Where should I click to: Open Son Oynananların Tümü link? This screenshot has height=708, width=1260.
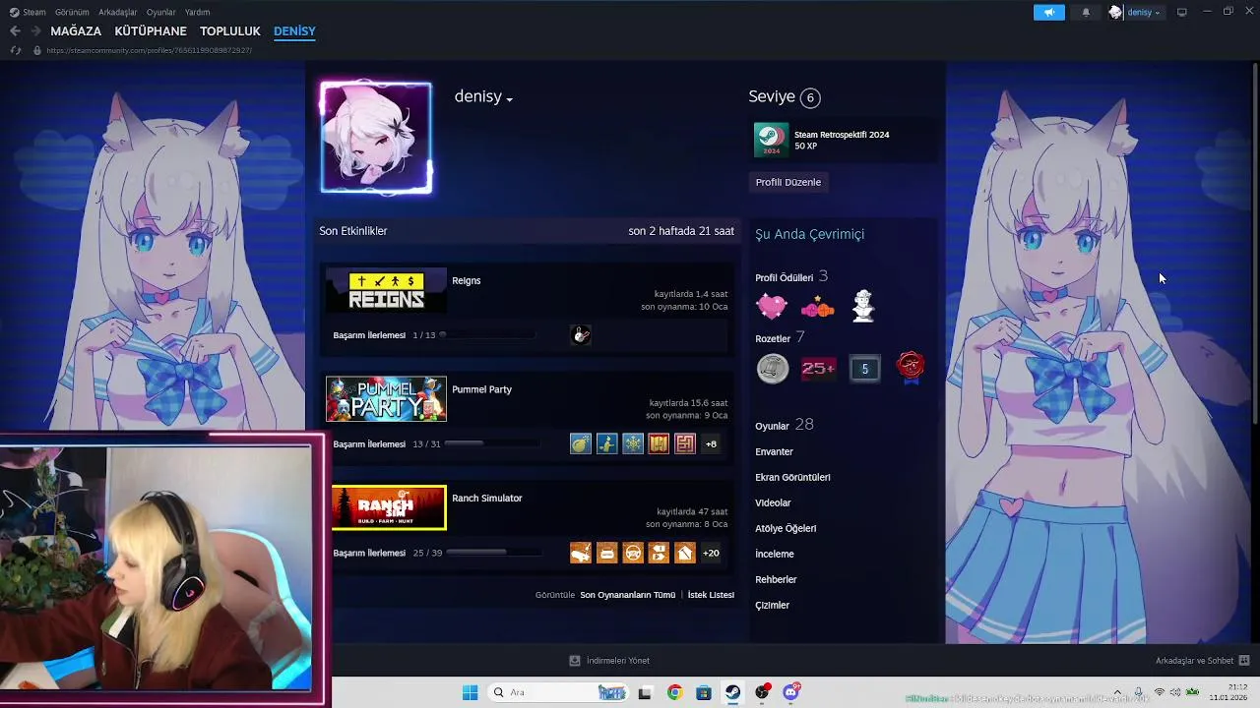pyautogui.click(x=627, y=595)
